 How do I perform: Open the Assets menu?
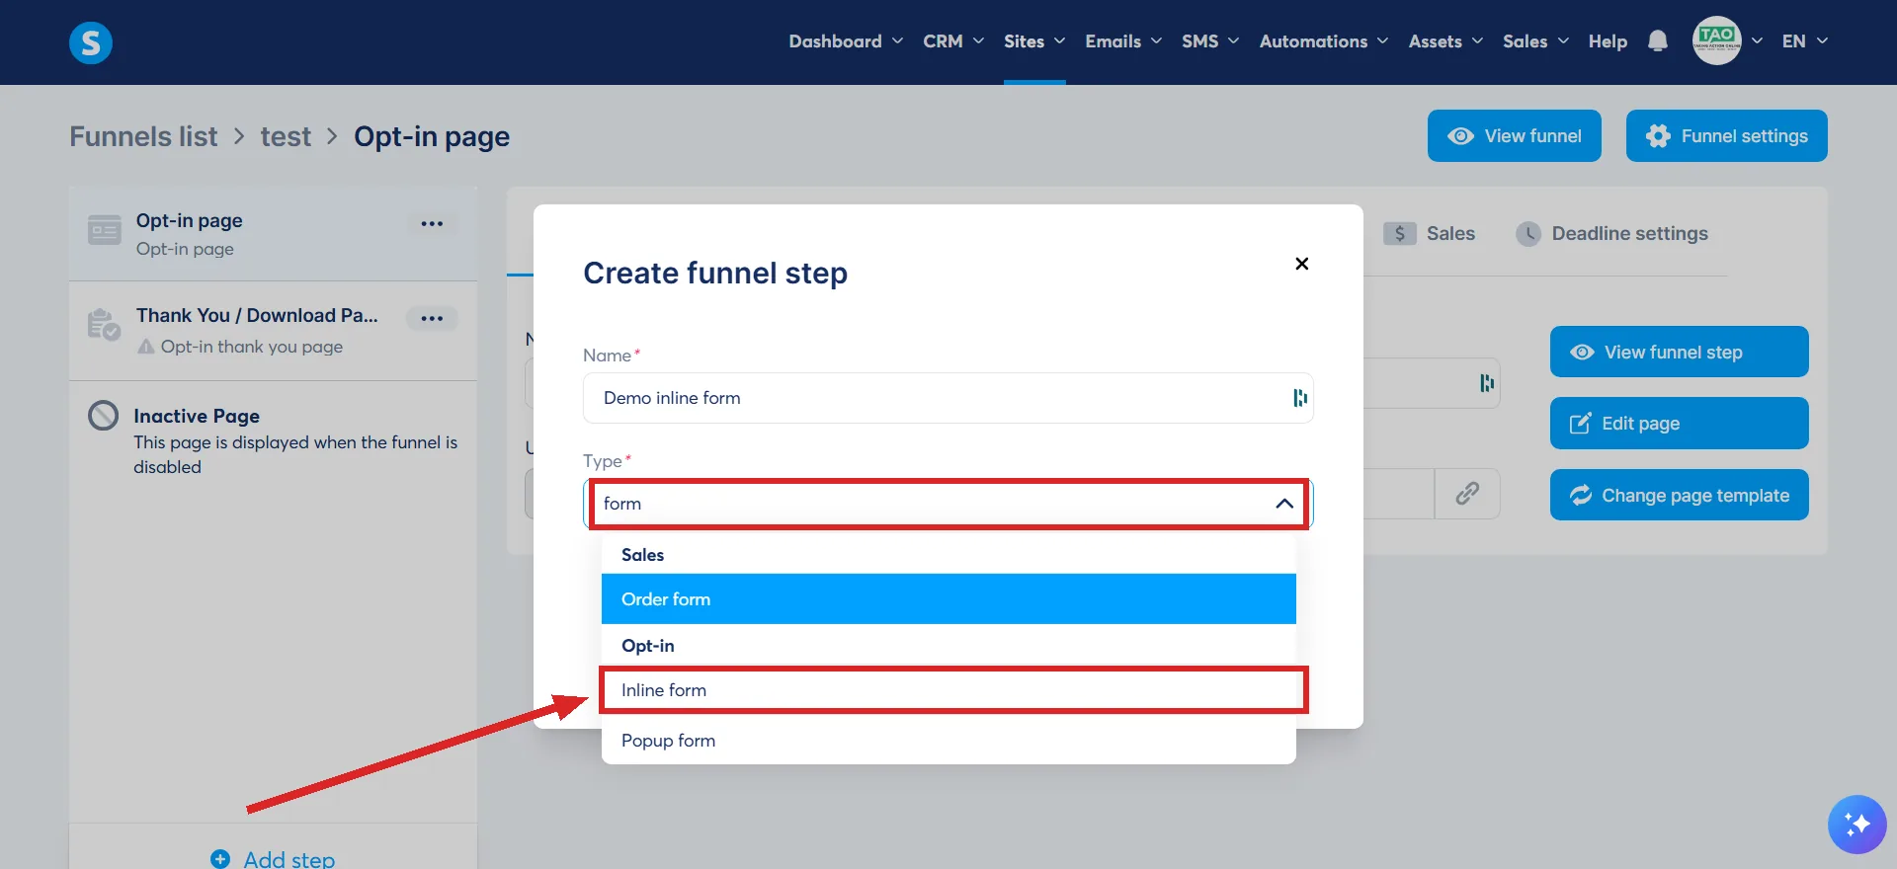[1445, 41]
